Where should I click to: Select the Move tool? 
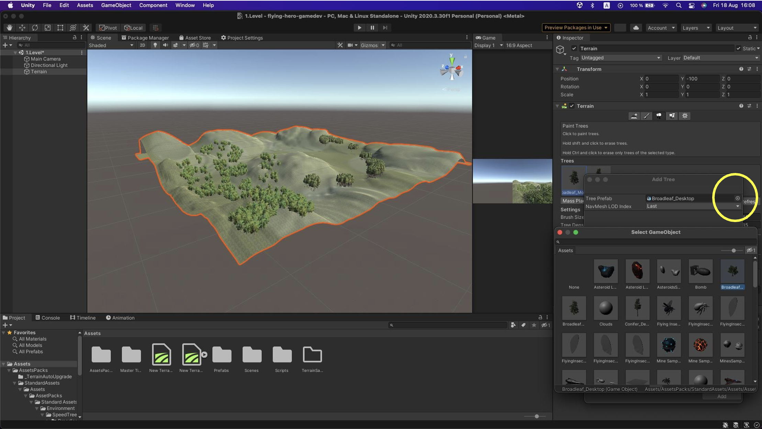[x=22, y=27]
